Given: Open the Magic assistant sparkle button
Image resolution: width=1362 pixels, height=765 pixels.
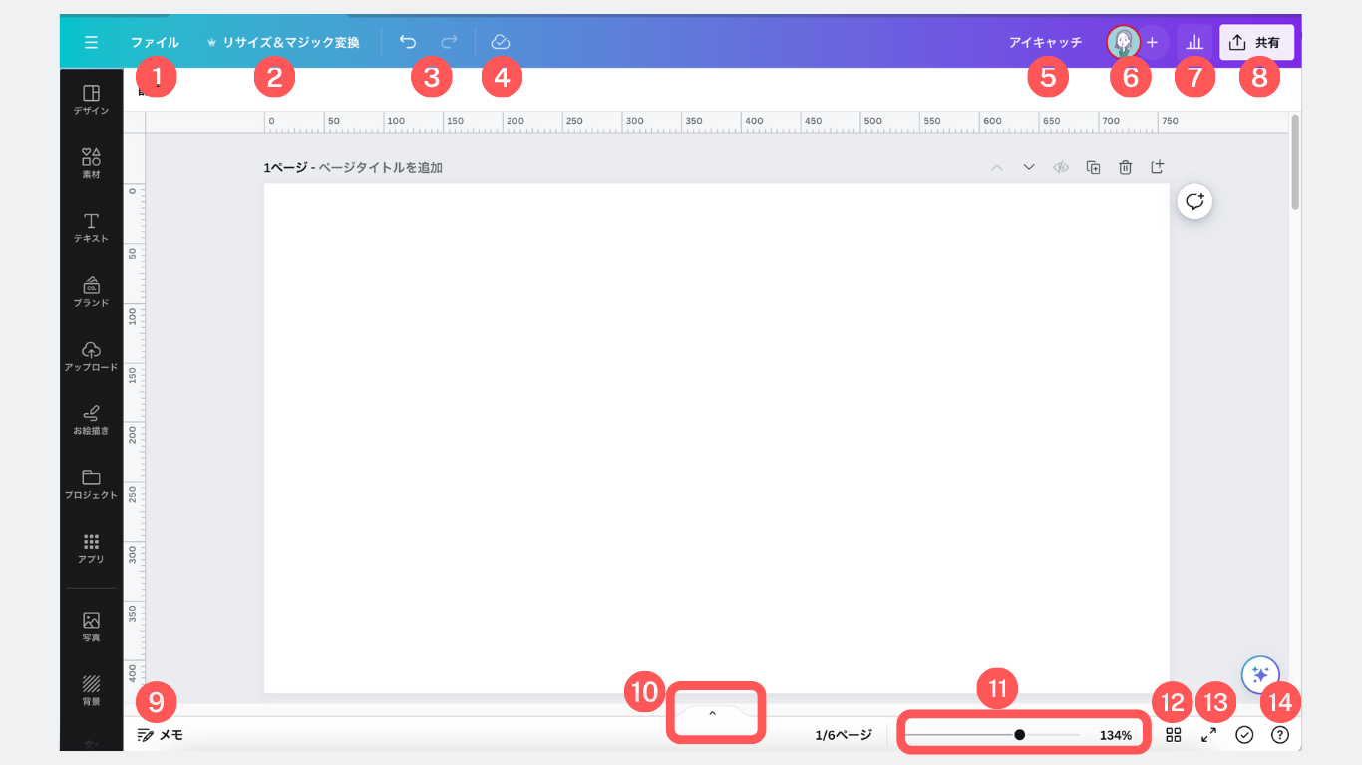Looking at the screenshot, I should click(x=1260, y=674).
